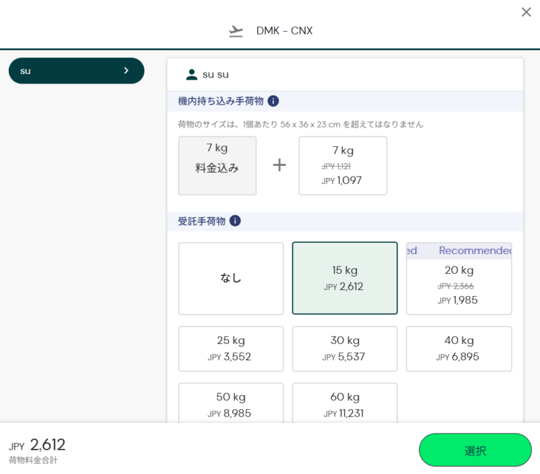Choose 30 kg checked baggage
The width and height of the screenshot is (540, 474).
[x=345, y=349]
